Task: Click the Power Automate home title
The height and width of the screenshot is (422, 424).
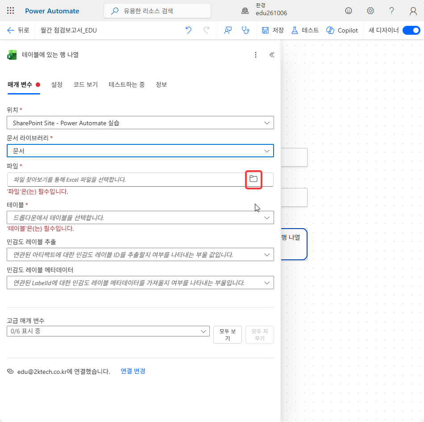Action: click(x=52, y=11)
